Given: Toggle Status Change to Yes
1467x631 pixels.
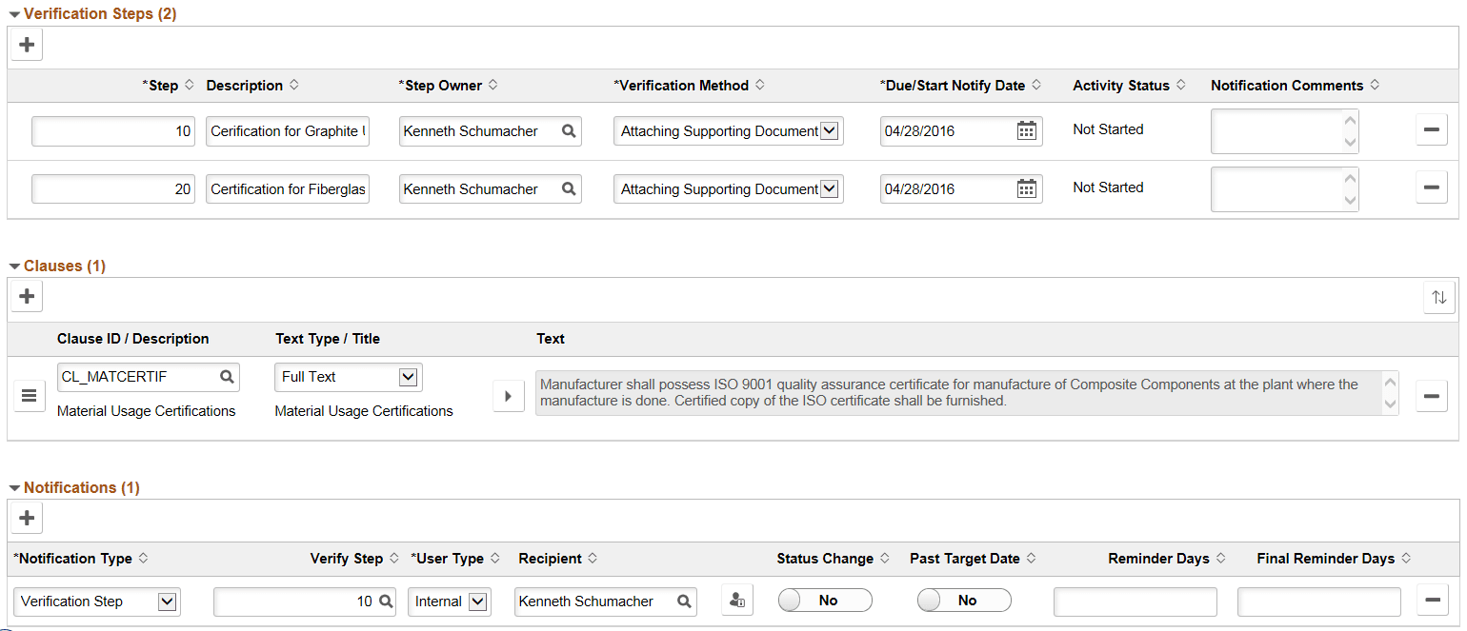Looking at the screenshot, I should point(825,600).
